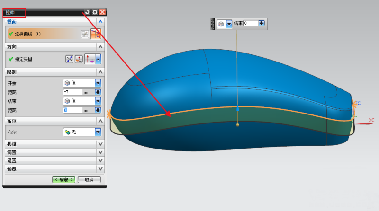The height and width of the screenshot is (211, 379).
Task: Open the vector type dropdown arrow
Action: pos(98,59)
